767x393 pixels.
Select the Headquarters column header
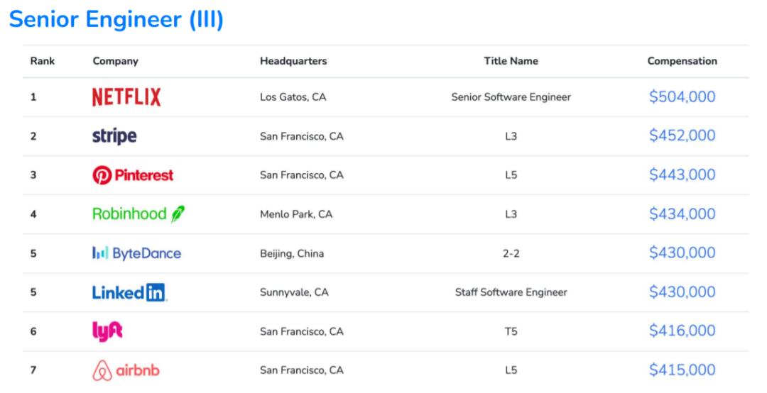(293, 61)
